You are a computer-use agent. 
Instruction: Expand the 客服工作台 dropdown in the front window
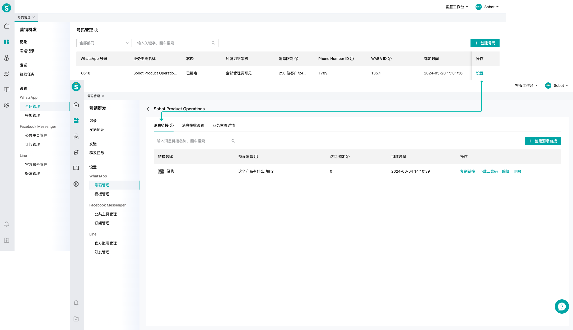pos(526,86)
